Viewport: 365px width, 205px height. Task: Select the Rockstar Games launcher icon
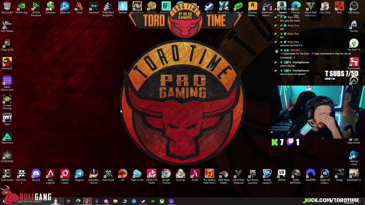pyautogui.click(x=253, y=9)
